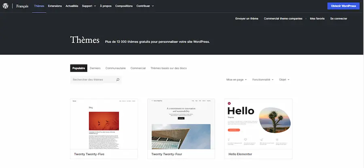Open the Français site link

tap(22, 6)
